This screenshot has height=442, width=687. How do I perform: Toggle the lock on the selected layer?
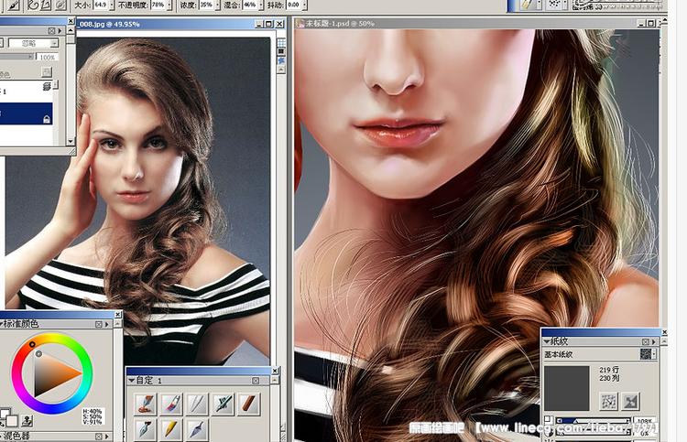(x=47, y=119)
